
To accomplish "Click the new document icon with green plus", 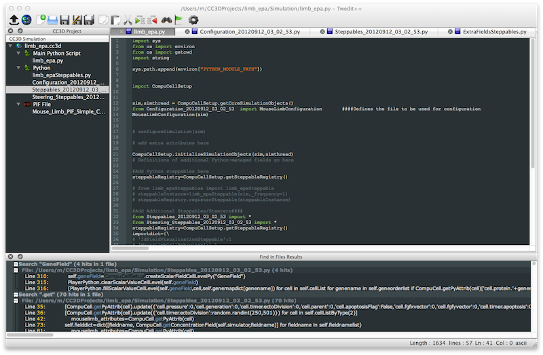I will click(x=42, y=20).
